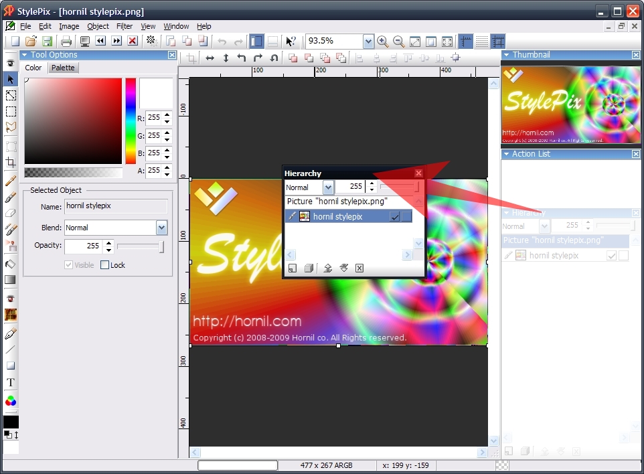This screenshot has height=474, width=644.
Task: Select the Crop tool in the toolbox
Action: point(11,162)
